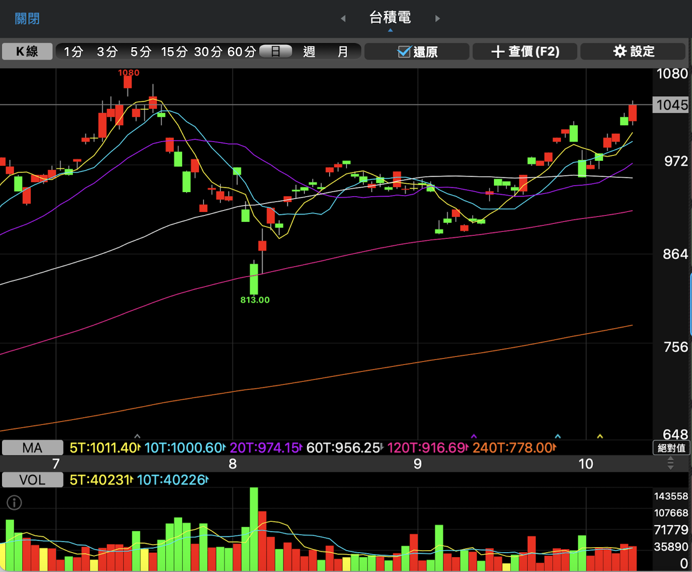Open the VOL indicator selector
Screen dimensions: 692x572
point(32,480)
